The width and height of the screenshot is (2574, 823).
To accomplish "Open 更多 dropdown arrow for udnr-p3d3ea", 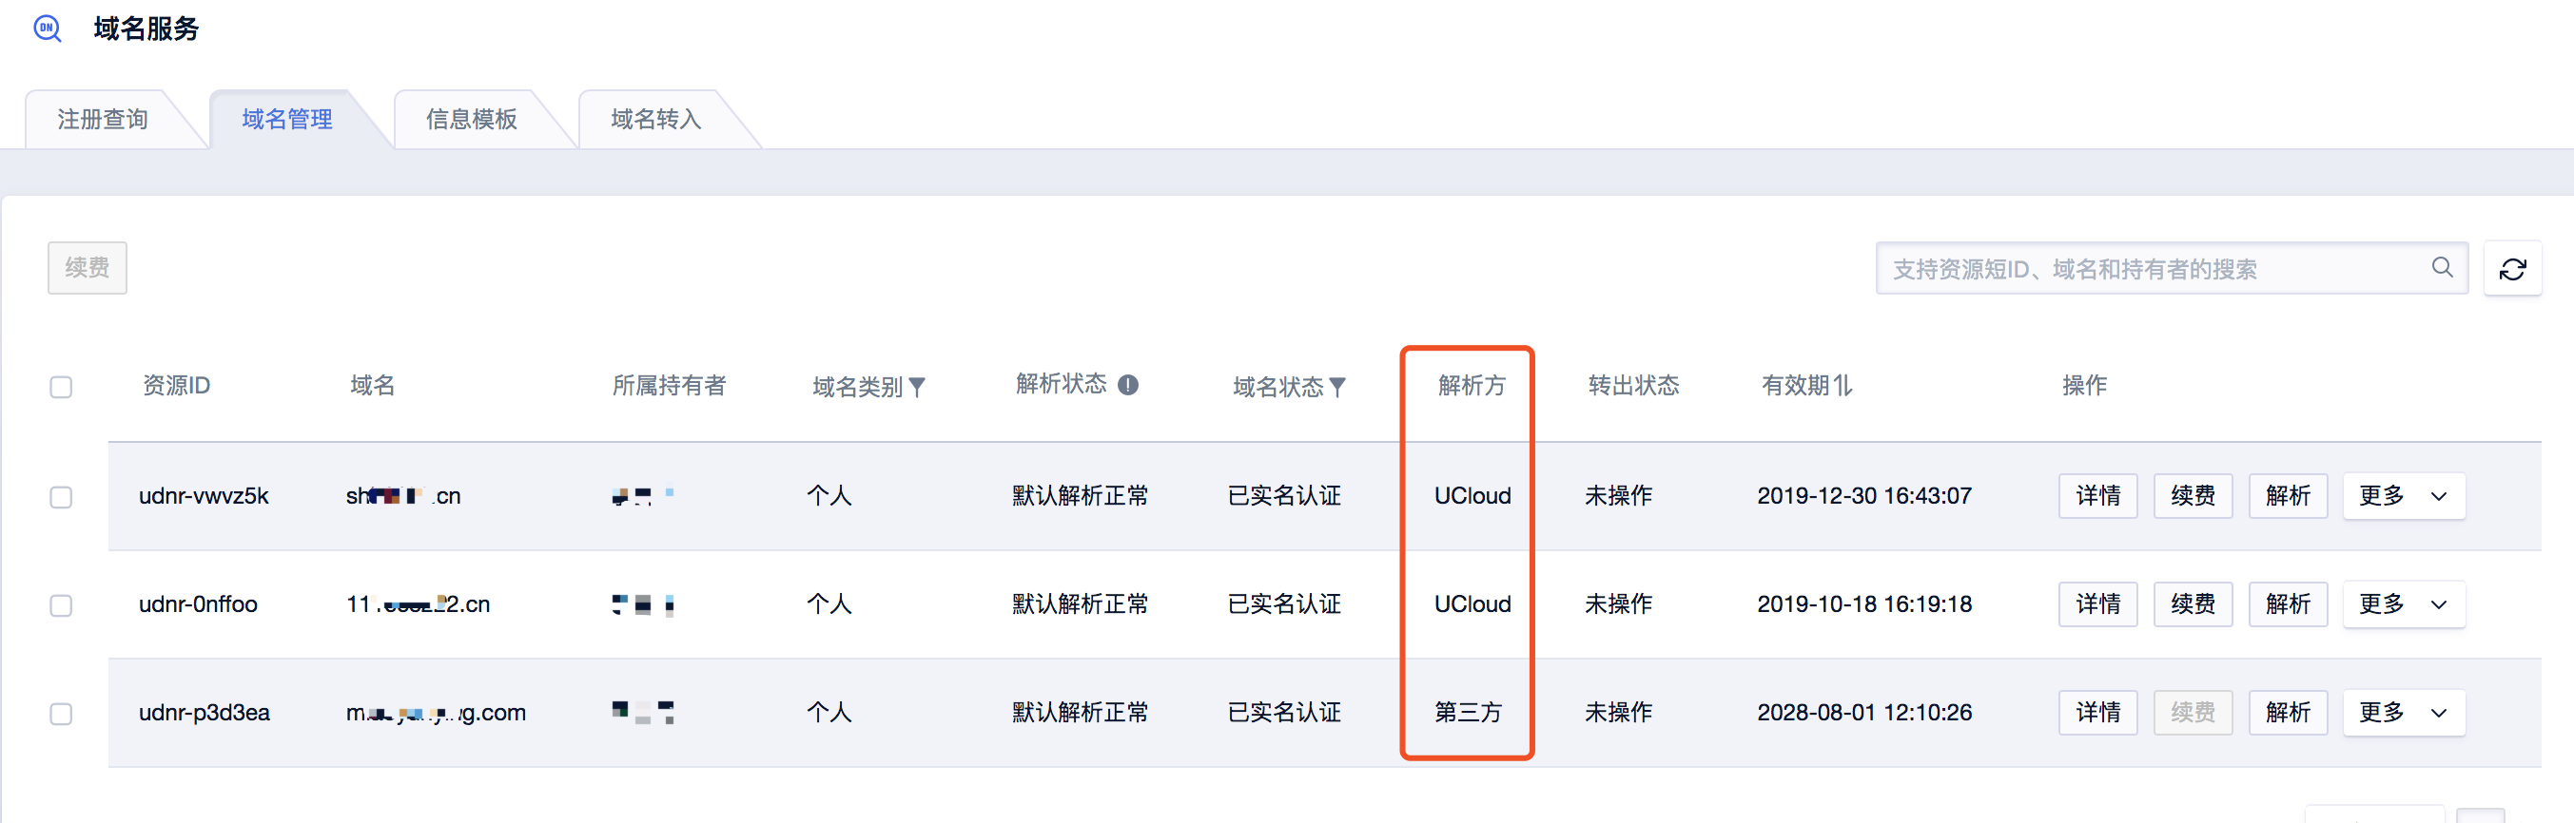I will click(x=2438, y=712).
